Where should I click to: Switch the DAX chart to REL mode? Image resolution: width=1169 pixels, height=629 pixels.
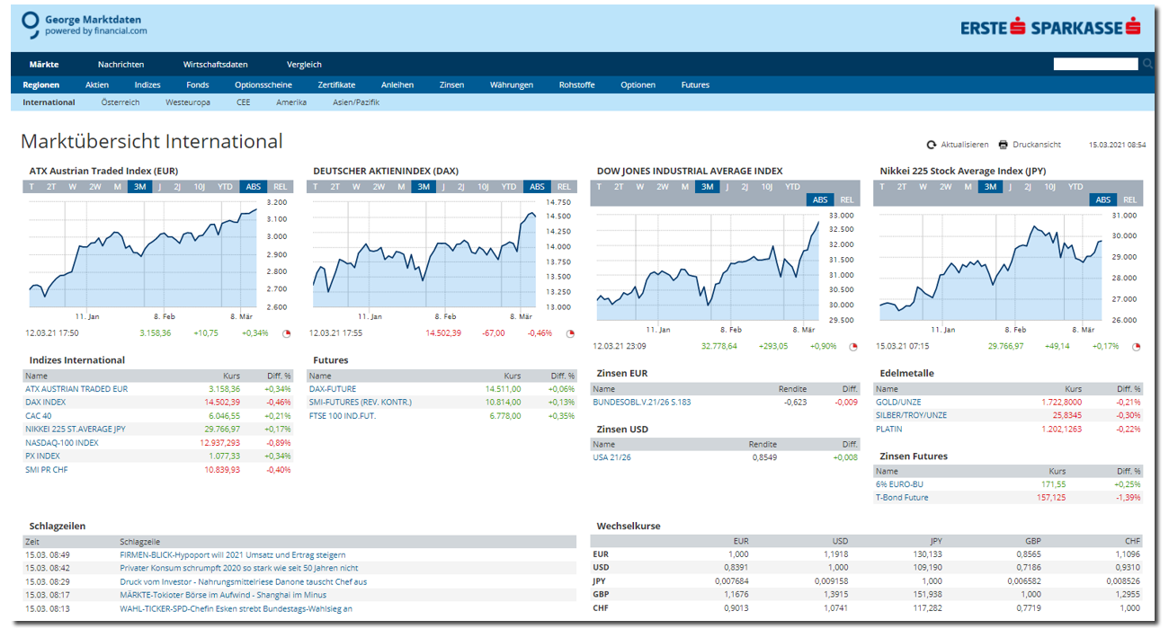[564, 187]
